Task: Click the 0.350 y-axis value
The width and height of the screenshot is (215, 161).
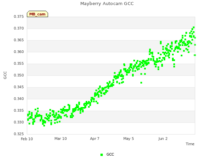Action: [x=19, y=75]
